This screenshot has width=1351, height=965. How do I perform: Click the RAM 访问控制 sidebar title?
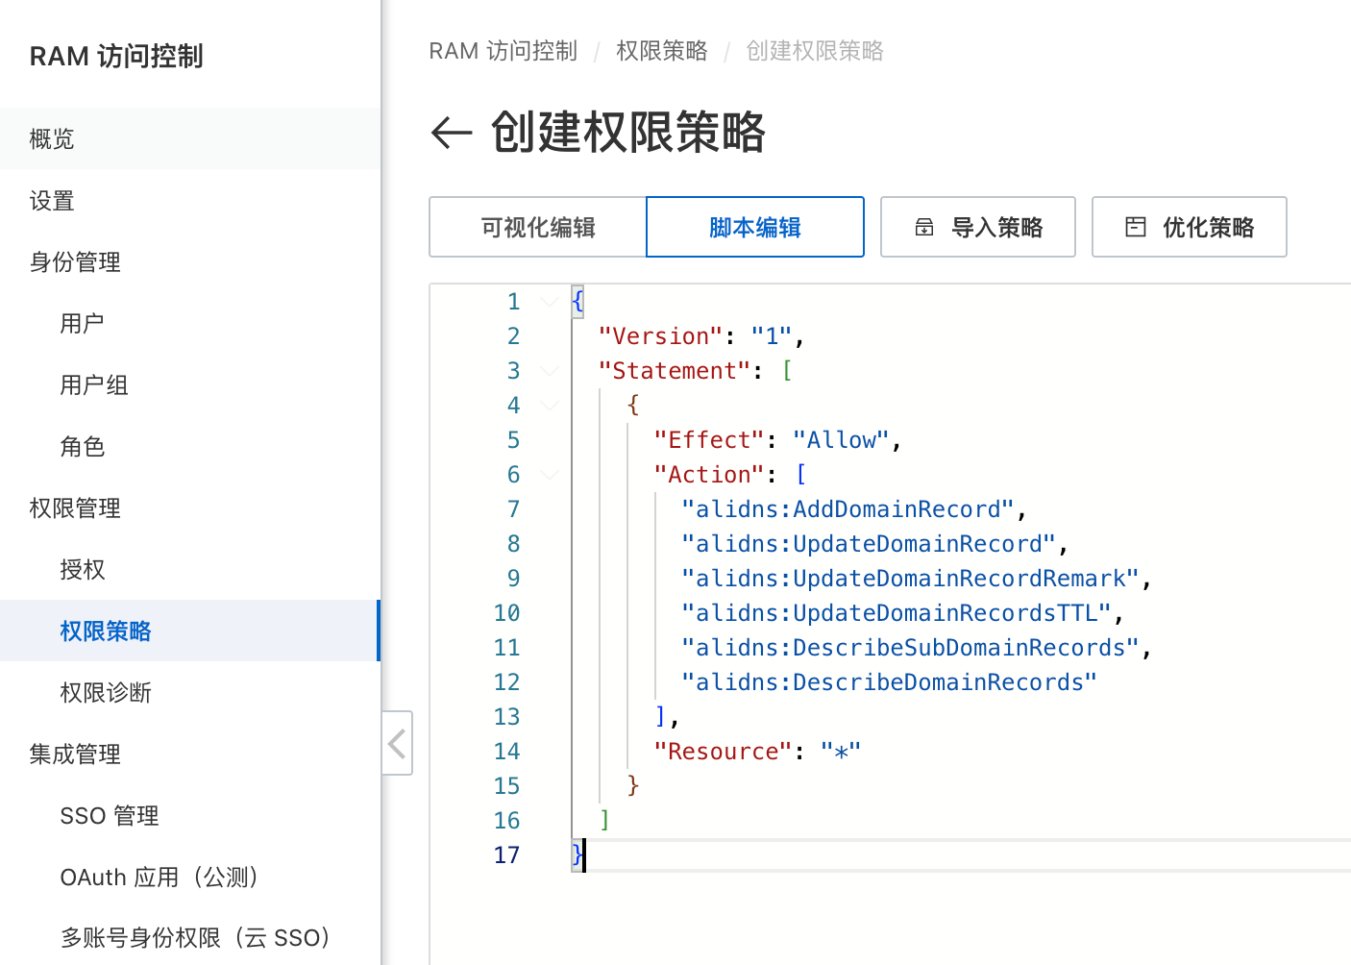click(116, 56)
